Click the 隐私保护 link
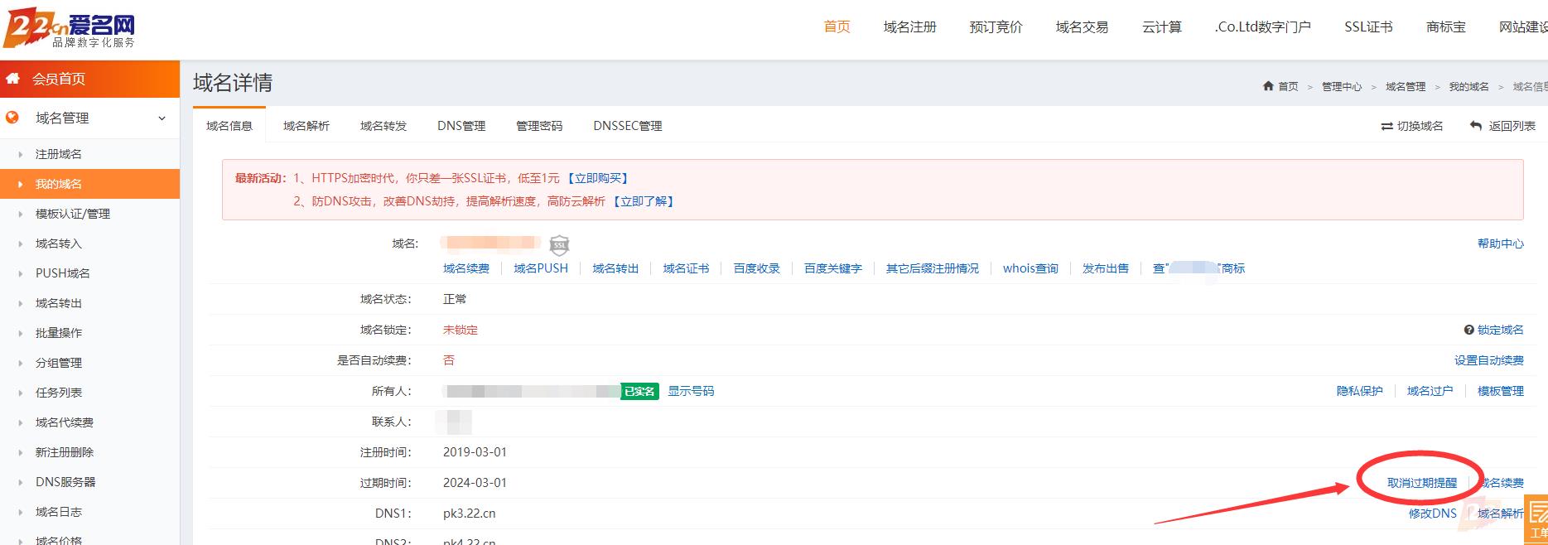1548x545 pixels. (x=1360, y=391)
